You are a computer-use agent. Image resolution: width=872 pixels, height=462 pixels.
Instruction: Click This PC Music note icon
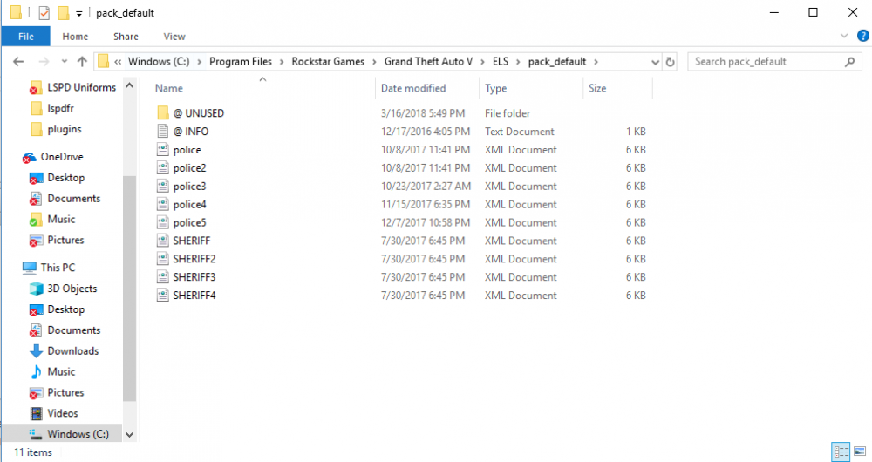pyautogui.click(x=36, y=371)
